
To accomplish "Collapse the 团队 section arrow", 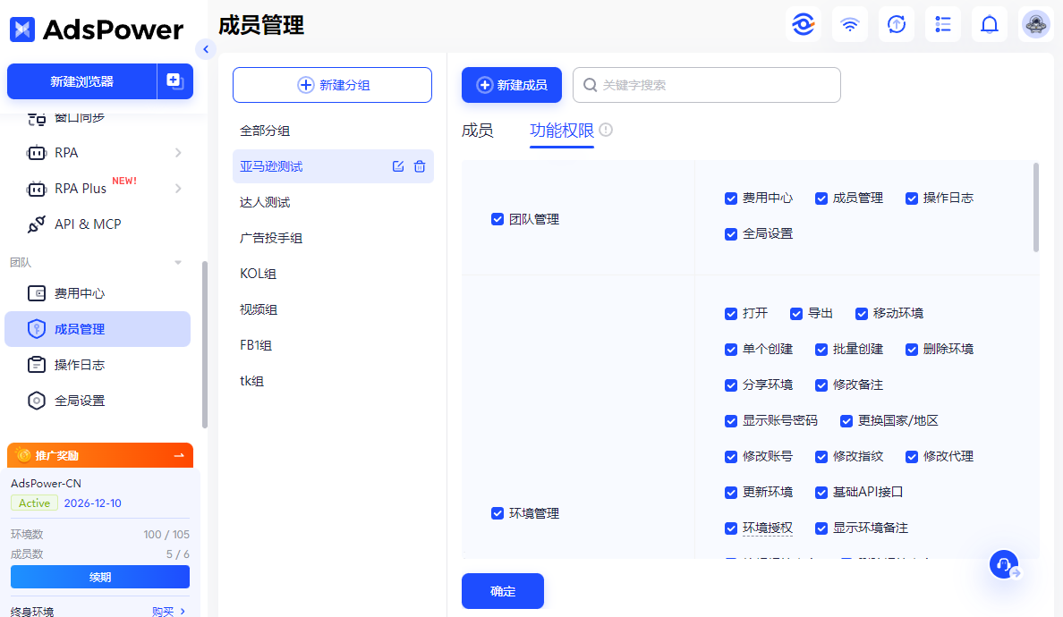I will tap(178, 262).
